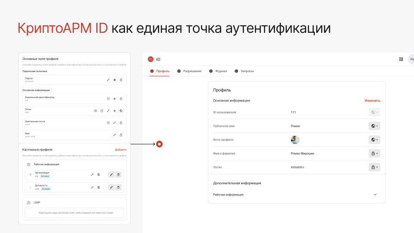Click the pencil icon in the Логин field row
This screenshot has width=414, height=233.
pyautogui.click(x=108, y=111)
